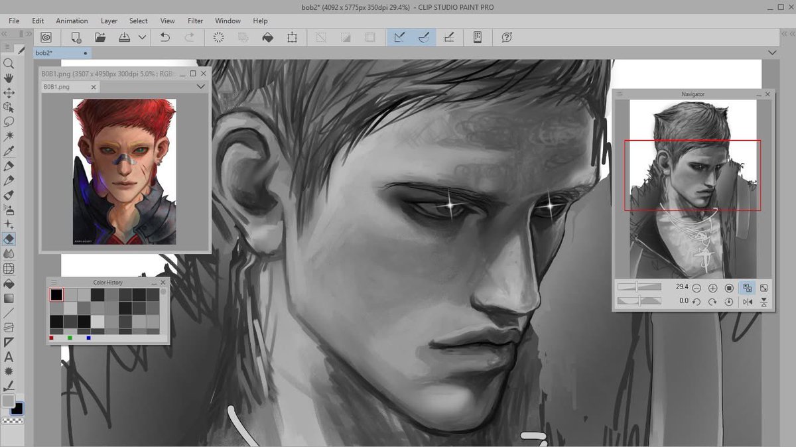Open CLIP STUDIO launcher icon
Screen dimensions: 796x447
pos(46,38)
